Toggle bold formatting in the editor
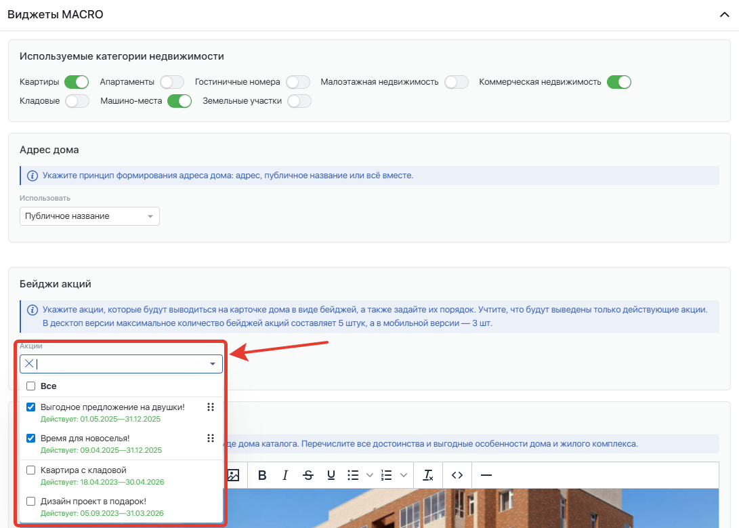 click(263, 475)
